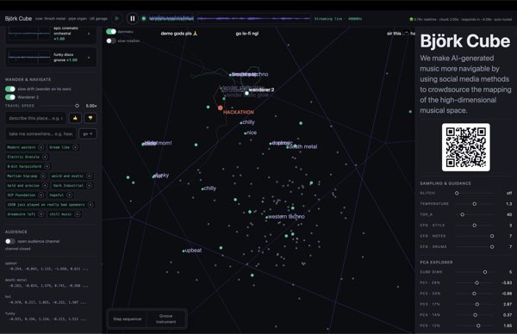The width and height of the screenshot is (517, 334).
Task: Click the icon on Modern western tag
Action: pos(41,147)
